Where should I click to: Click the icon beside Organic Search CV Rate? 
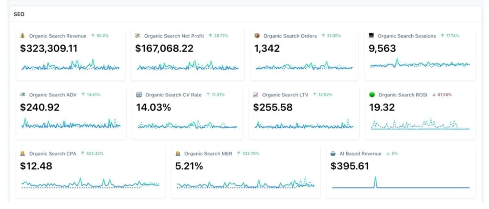tap(138, 95)
